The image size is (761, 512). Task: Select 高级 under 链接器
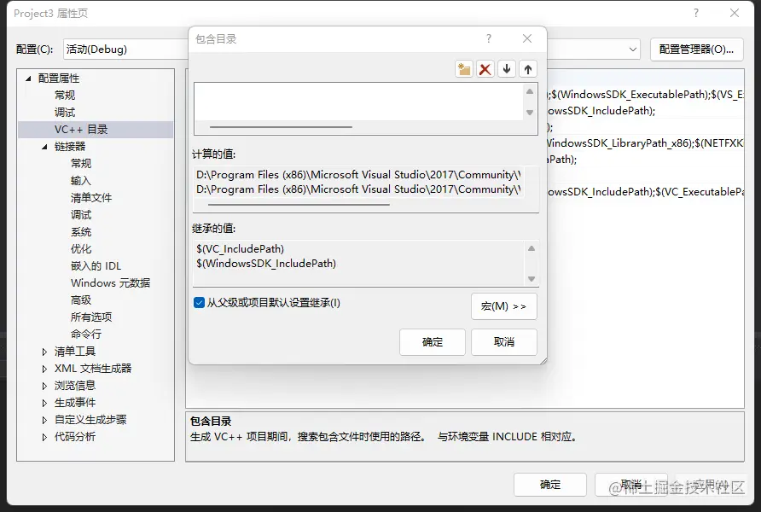(x=81, y=300)
